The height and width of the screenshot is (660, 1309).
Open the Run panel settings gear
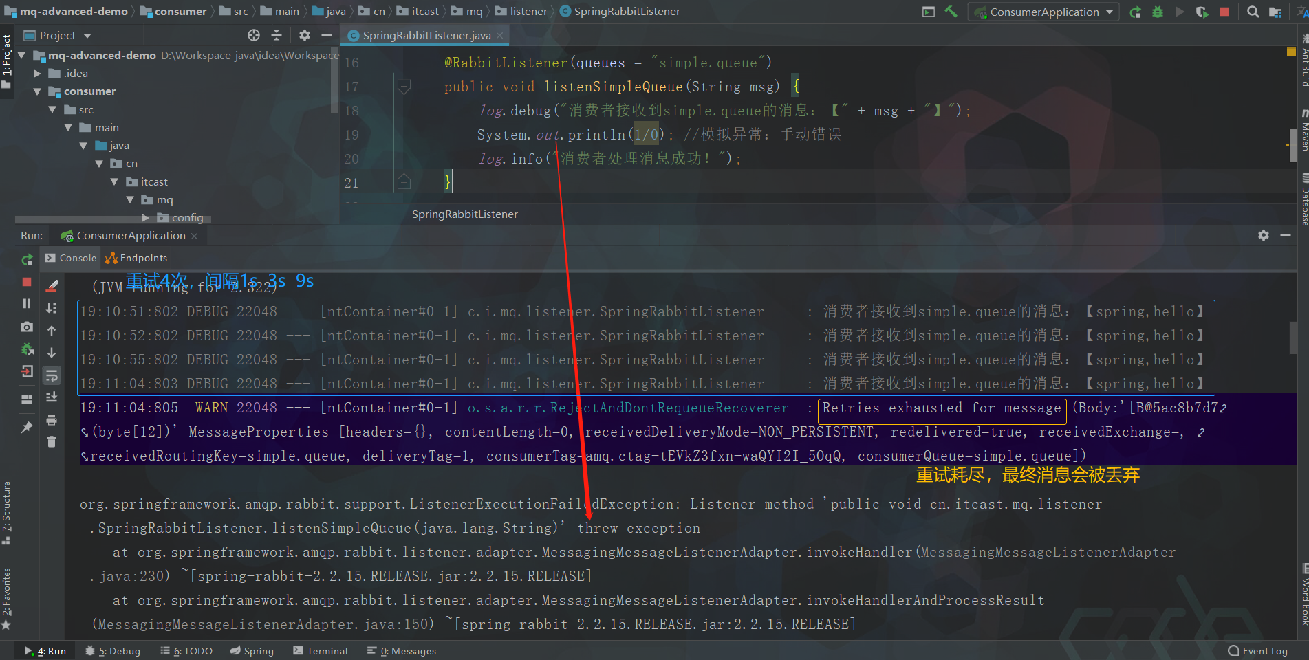point(1264,235)
